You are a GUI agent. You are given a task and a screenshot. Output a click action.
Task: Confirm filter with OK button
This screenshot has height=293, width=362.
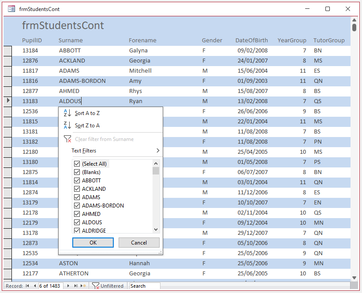click(x=93, y=242)
